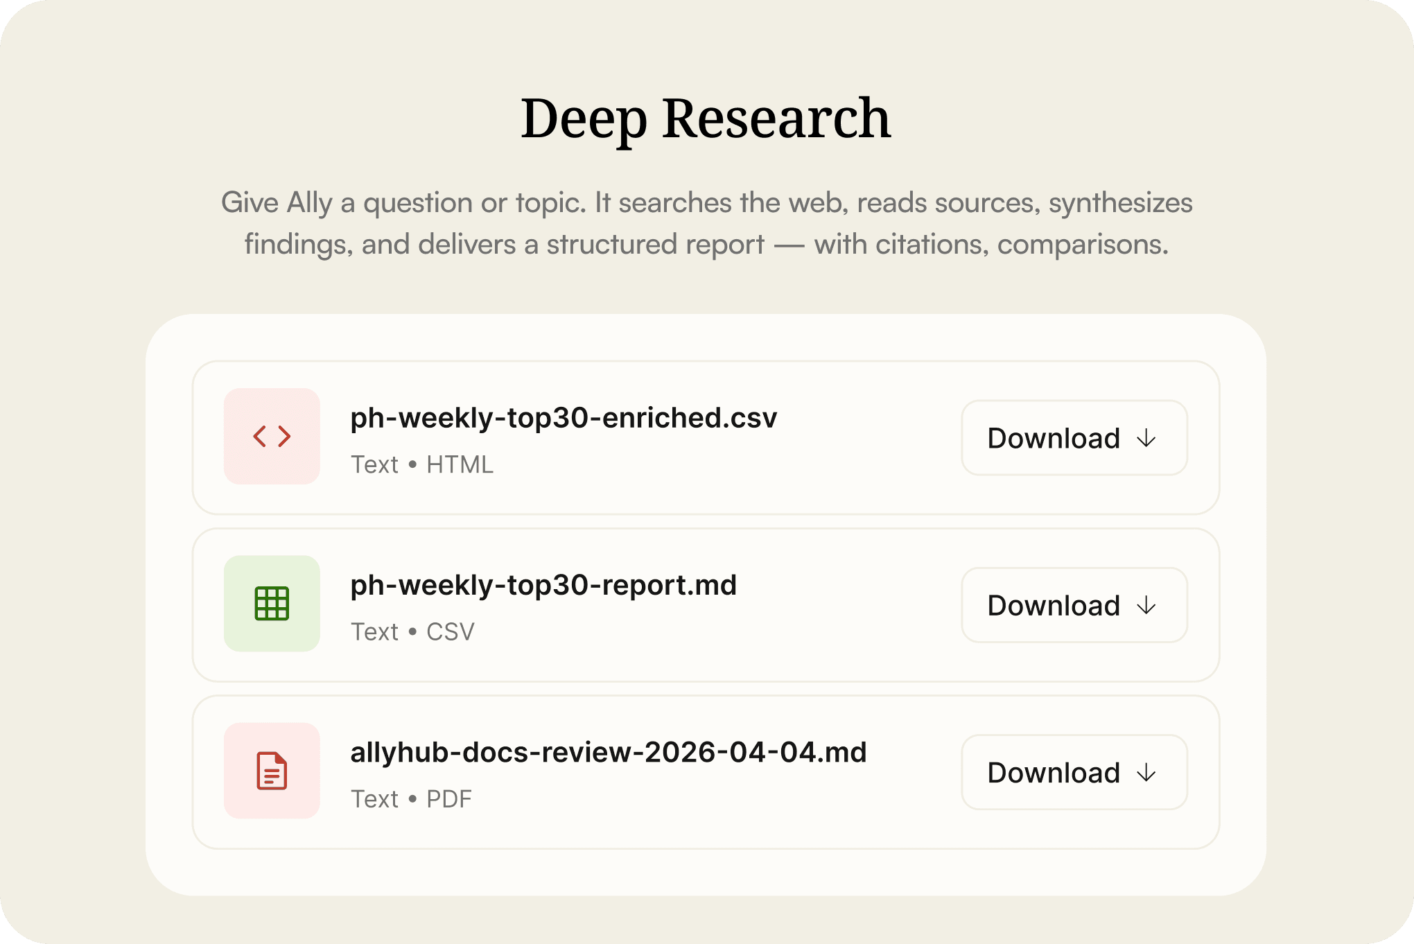The height and width of the screenshot is (944, 1414).
Task: Select file name ph-weekly-top30-enriched.csv
Action: (564, 418)
